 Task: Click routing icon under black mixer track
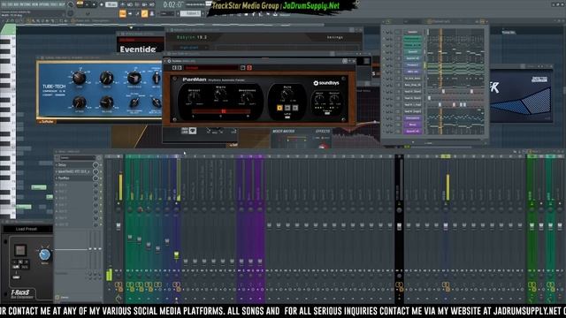click(399, 285)
